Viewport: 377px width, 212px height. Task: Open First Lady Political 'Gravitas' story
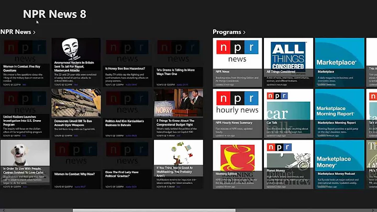127,164
